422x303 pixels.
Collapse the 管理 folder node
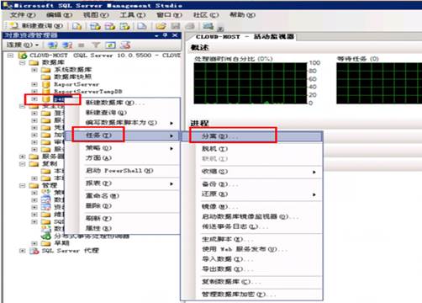tap(23, 185)
